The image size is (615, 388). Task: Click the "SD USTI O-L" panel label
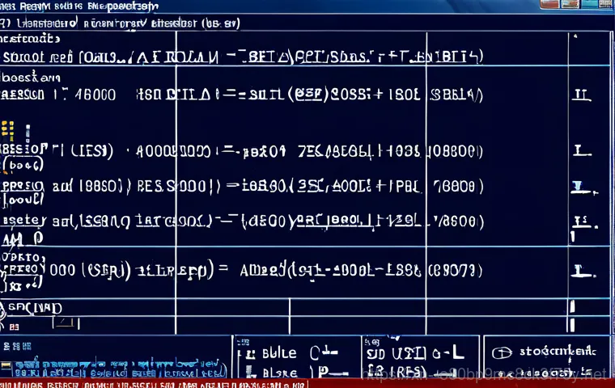point(415,353)
